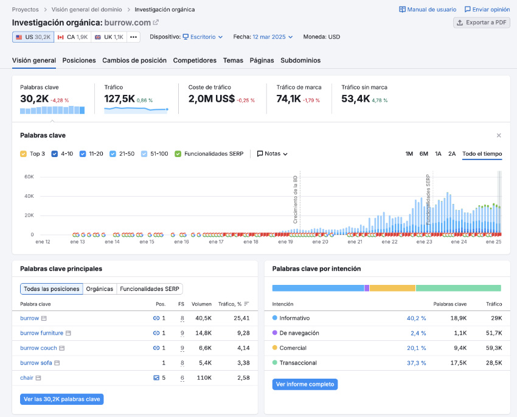Click the Exportar a PDF button
This screenshot has height=417, width=517.
(x=482, y=23)
